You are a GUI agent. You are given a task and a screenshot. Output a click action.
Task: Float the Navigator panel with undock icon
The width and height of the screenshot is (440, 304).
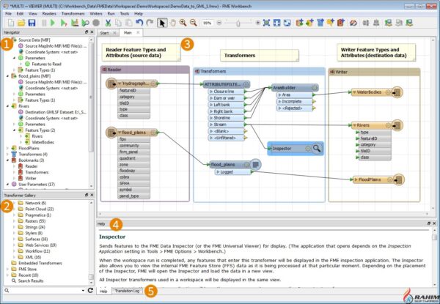pyautogui.click(x=87, y=32)
